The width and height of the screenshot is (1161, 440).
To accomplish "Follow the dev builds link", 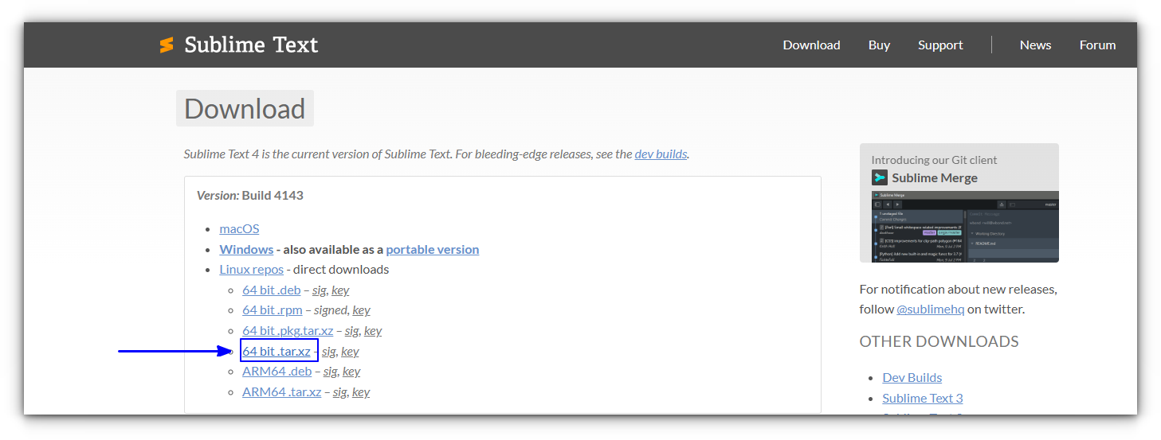I will [661, 154].
